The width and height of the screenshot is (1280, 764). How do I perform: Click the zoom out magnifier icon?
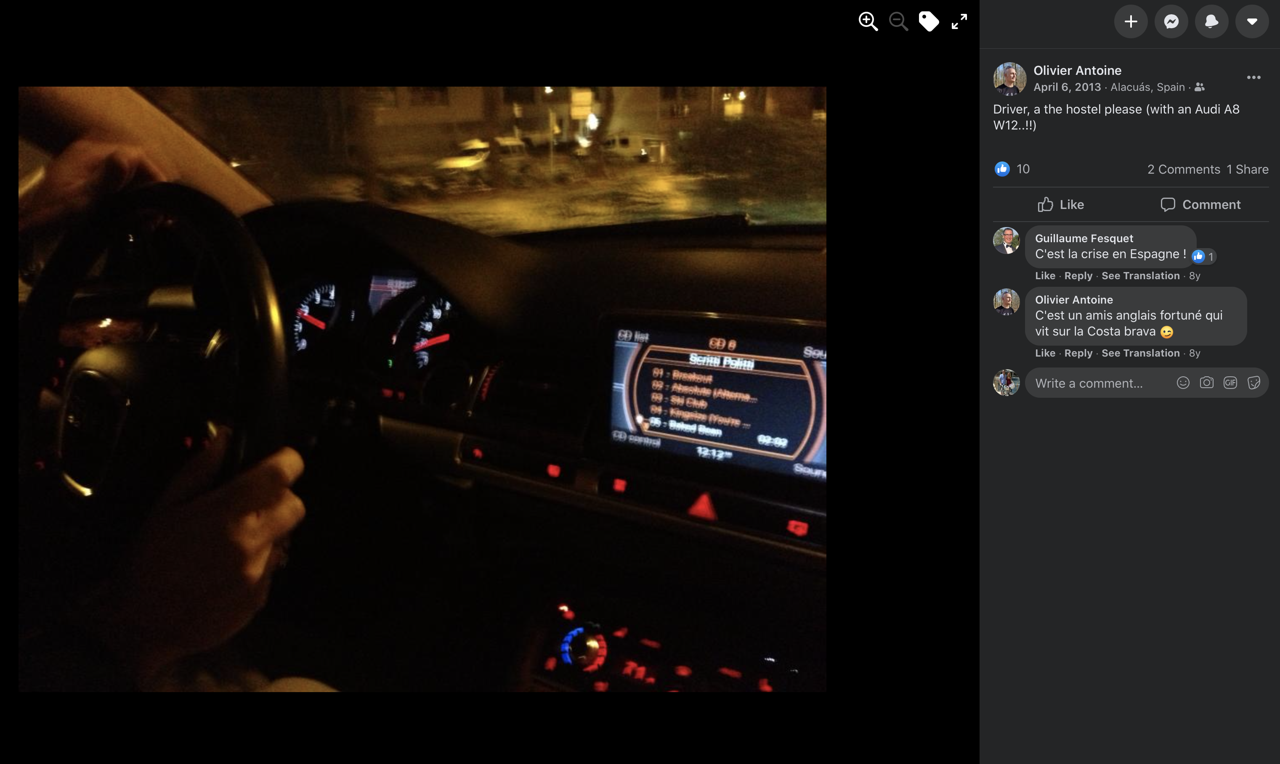point(898,21)
